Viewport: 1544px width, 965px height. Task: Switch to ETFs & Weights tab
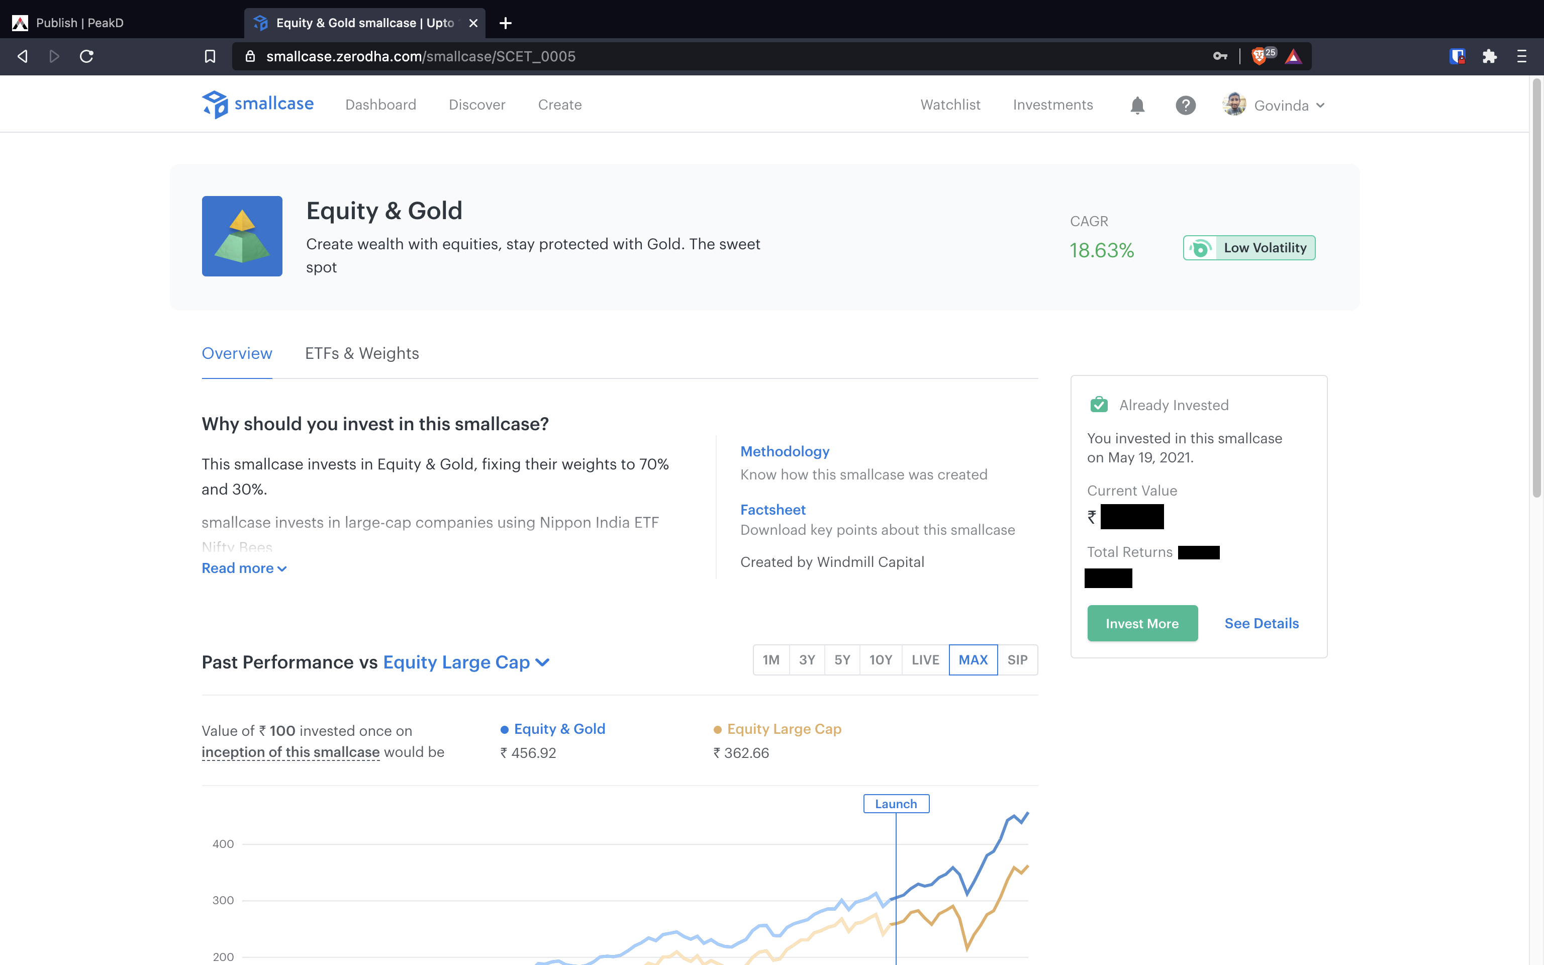(x=362, y=353)
